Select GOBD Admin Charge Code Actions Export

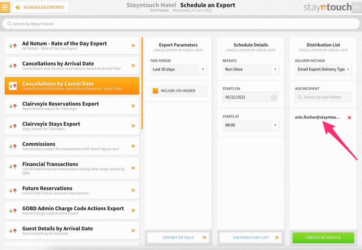point(72,210)
